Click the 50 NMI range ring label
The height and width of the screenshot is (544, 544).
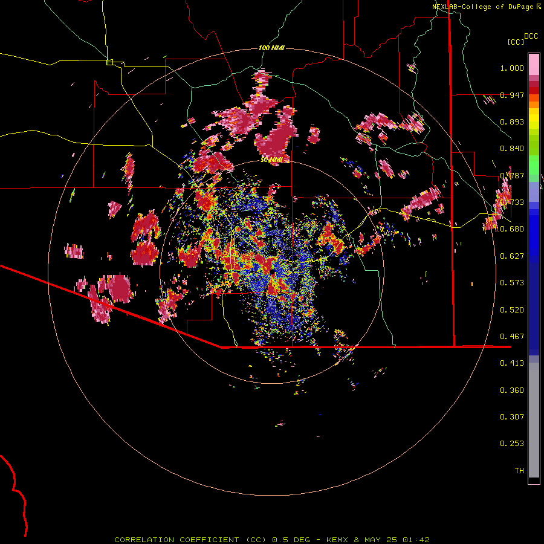click(271, 160)
